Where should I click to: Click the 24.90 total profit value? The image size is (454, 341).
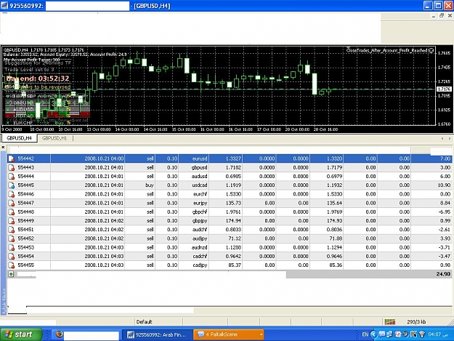pos(443,274)
